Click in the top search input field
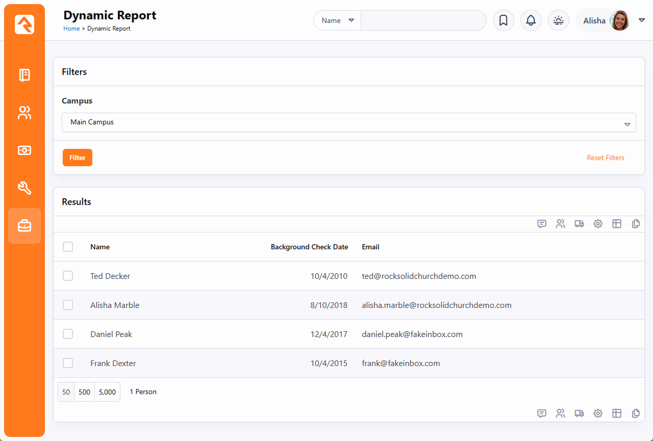This screenshot has height=441, width=653. click(x=423, y=20)
